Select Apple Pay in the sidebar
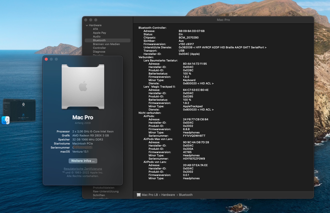Viewport: 330px width, 213px height. click(x=100, y=33)
